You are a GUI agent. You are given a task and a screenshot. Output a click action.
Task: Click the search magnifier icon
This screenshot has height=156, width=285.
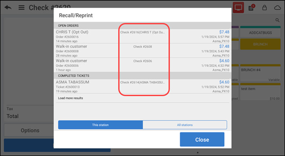click(277, 20)
